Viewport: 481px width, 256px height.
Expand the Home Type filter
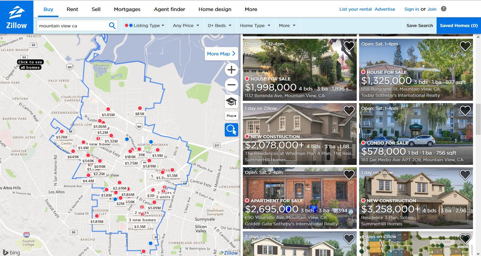[x=255, y=25]
